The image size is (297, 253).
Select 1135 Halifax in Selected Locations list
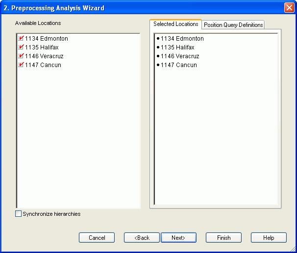click(x=175, y=47)
